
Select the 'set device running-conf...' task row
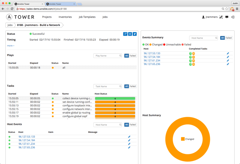(72, 102)
